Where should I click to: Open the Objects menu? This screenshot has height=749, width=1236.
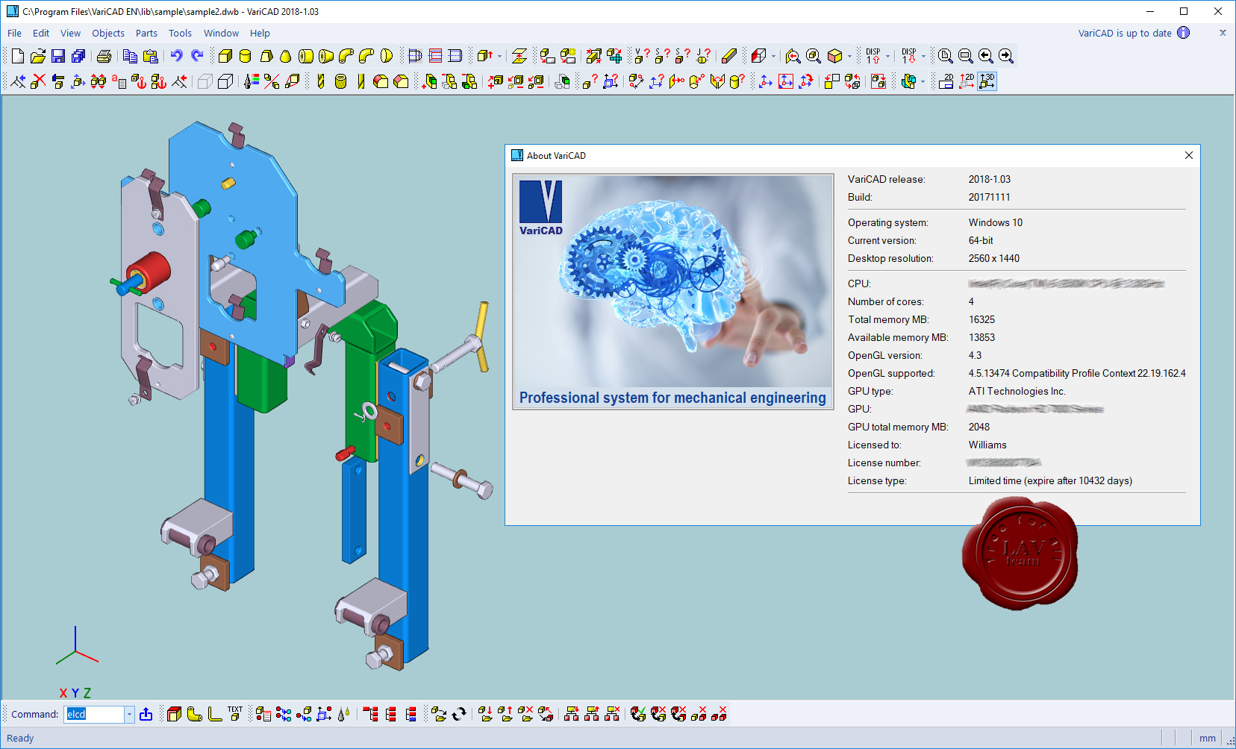108,33
